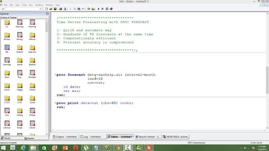269x151 pixels.
Task: Click the Cut toolbar icon
Action: [70, 9]
